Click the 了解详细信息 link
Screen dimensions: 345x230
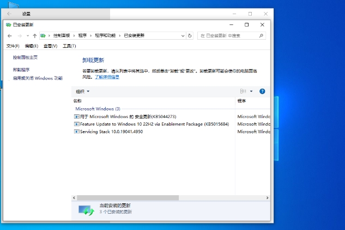[107, 77]
